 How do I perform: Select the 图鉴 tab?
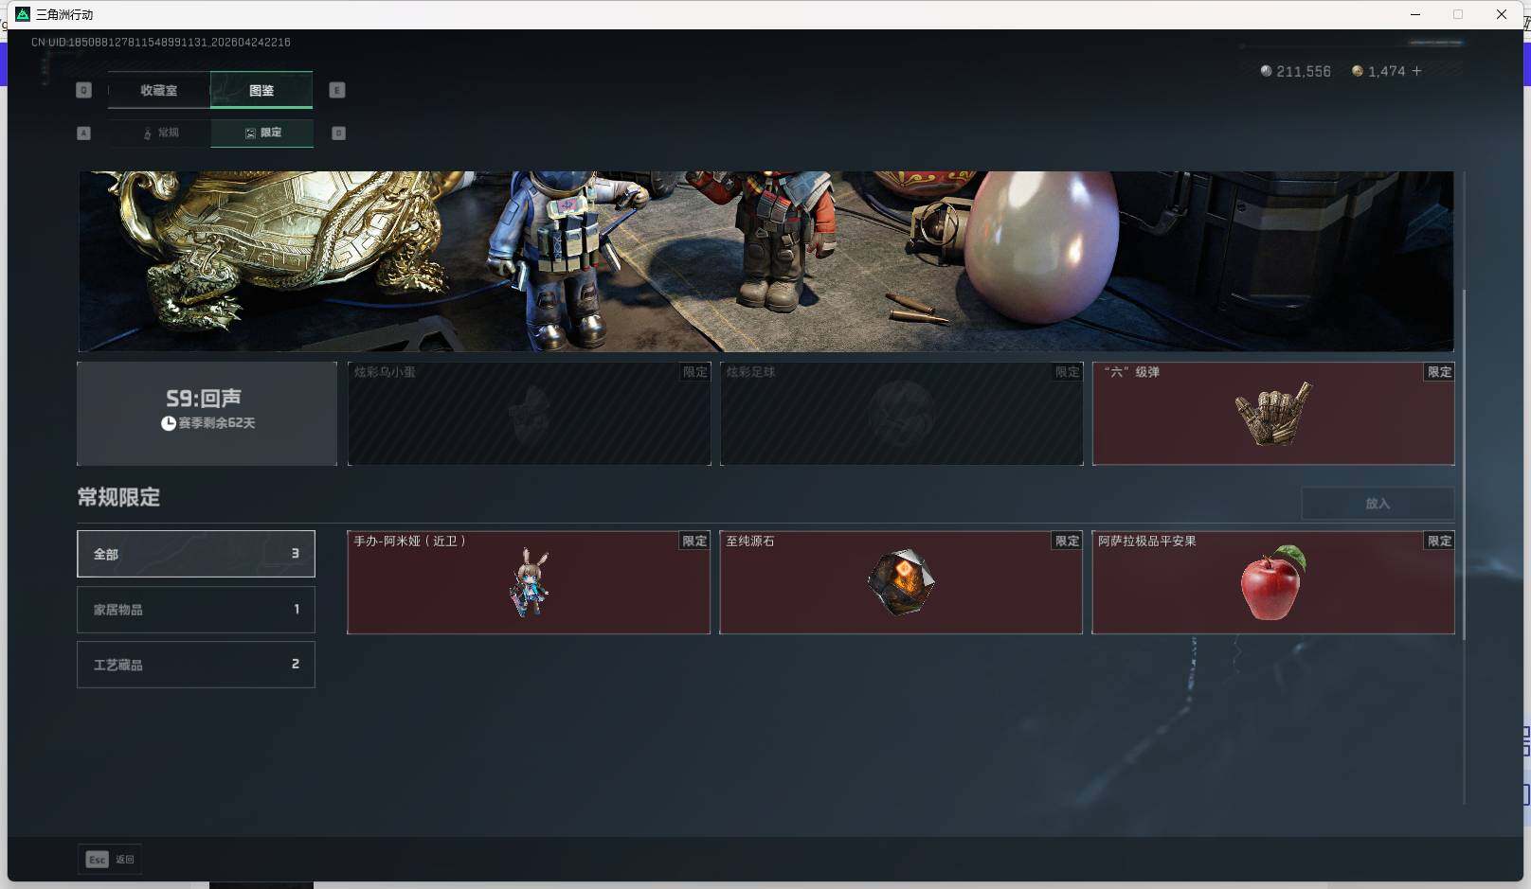(x=261, y=90)
